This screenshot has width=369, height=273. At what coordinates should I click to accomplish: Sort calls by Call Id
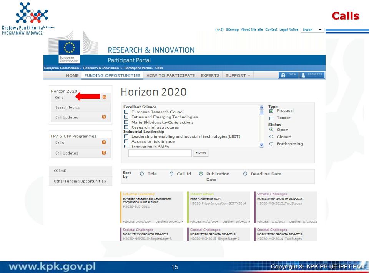(x=171, y=174)
